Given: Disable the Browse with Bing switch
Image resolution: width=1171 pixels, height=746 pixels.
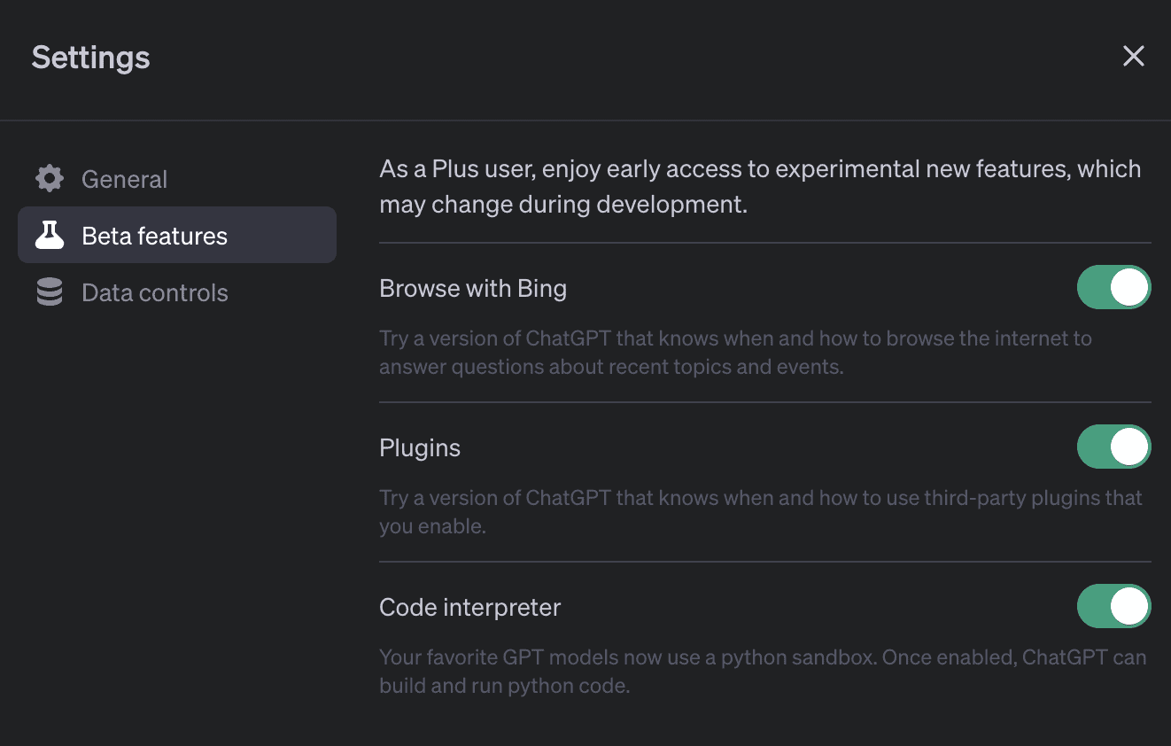Looking at the screenshot, I should coord(1114,288).
